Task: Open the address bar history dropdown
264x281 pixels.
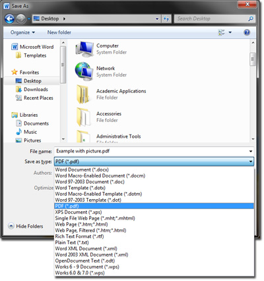Action: click(157, 19)
